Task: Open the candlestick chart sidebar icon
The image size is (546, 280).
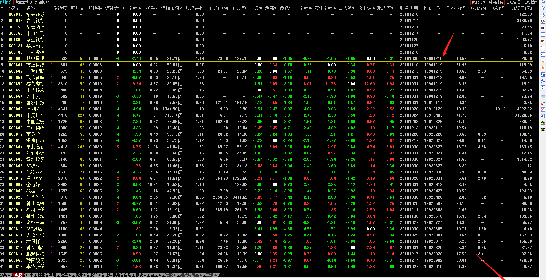Action: pos(543,41)
